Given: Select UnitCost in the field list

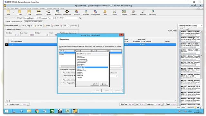Looking at the screenshot, I should pyautogui.click(x=92, y=74).
